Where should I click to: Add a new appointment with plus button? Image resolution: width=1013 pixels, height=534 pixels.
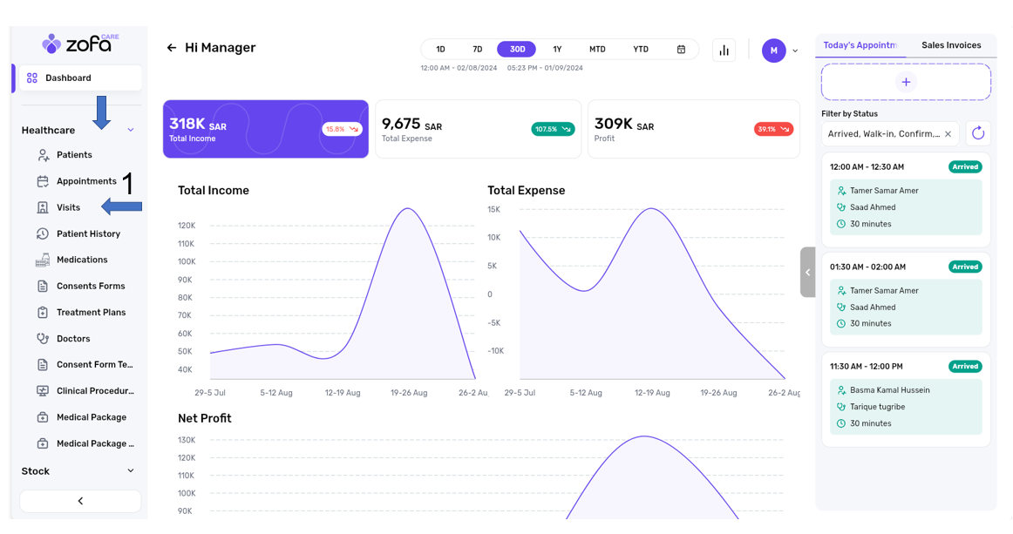pos(906,82)
